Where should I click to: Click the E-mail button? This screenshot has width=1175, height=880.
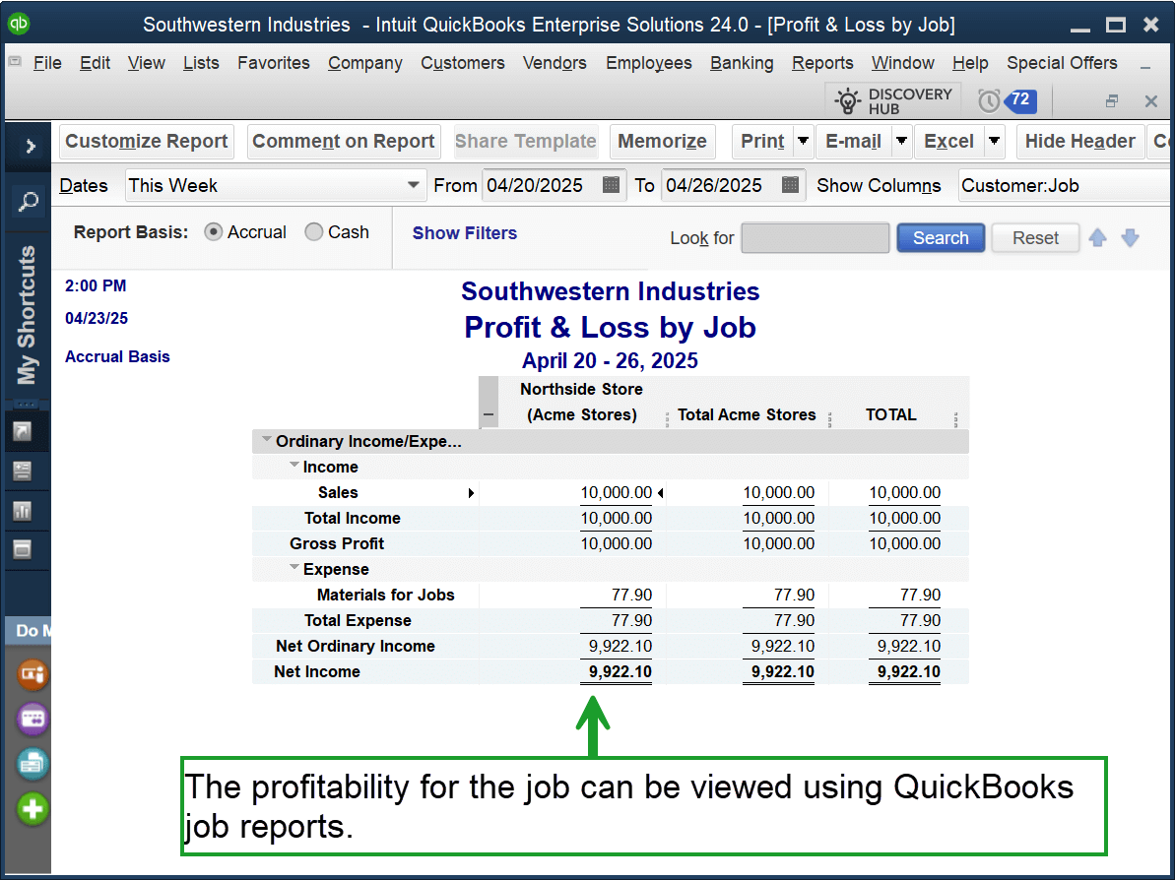[x=853, y=141]
